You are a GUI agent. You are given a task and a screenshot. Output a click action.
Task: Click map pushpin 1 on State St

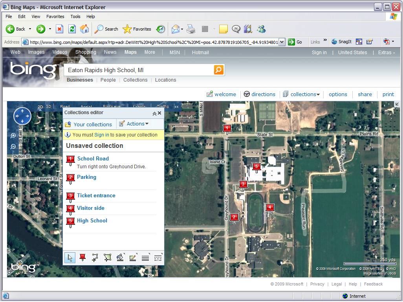point(227,129)
